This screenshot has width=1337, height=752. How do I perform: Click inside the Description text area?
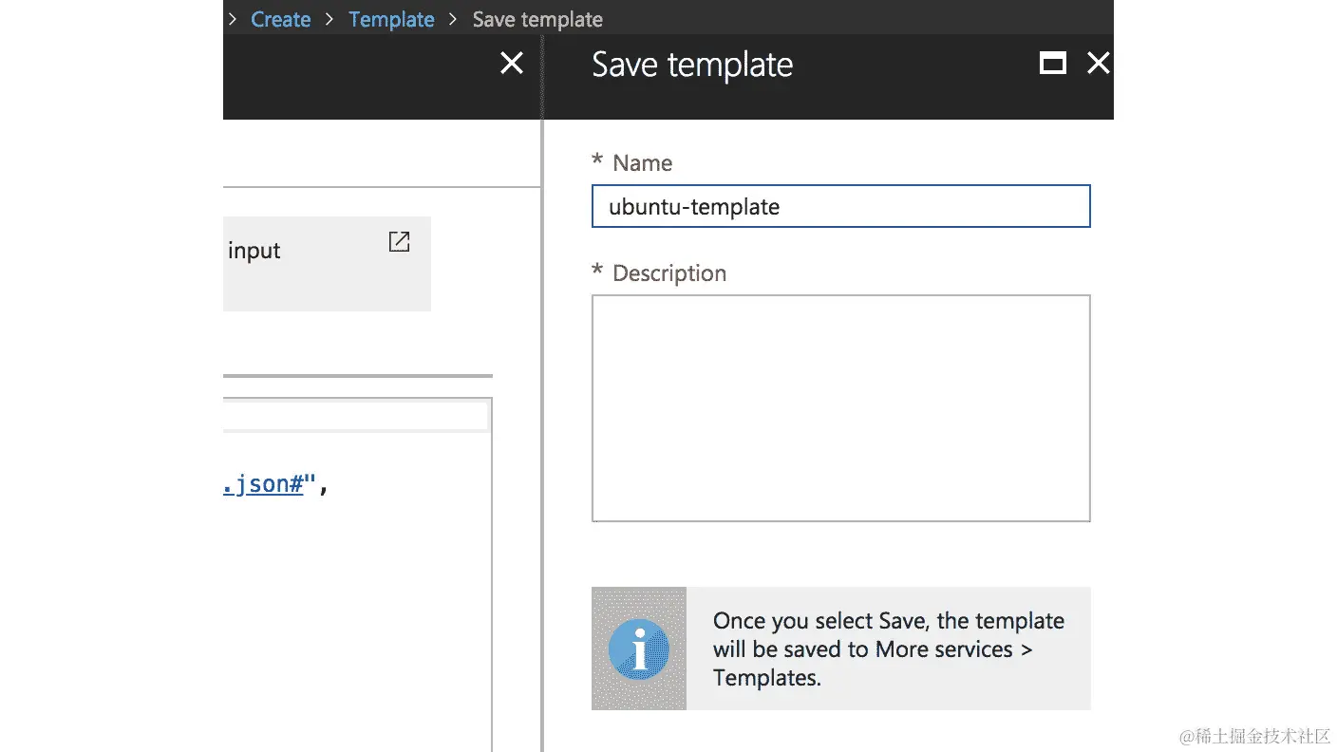[x=840, y=408]
